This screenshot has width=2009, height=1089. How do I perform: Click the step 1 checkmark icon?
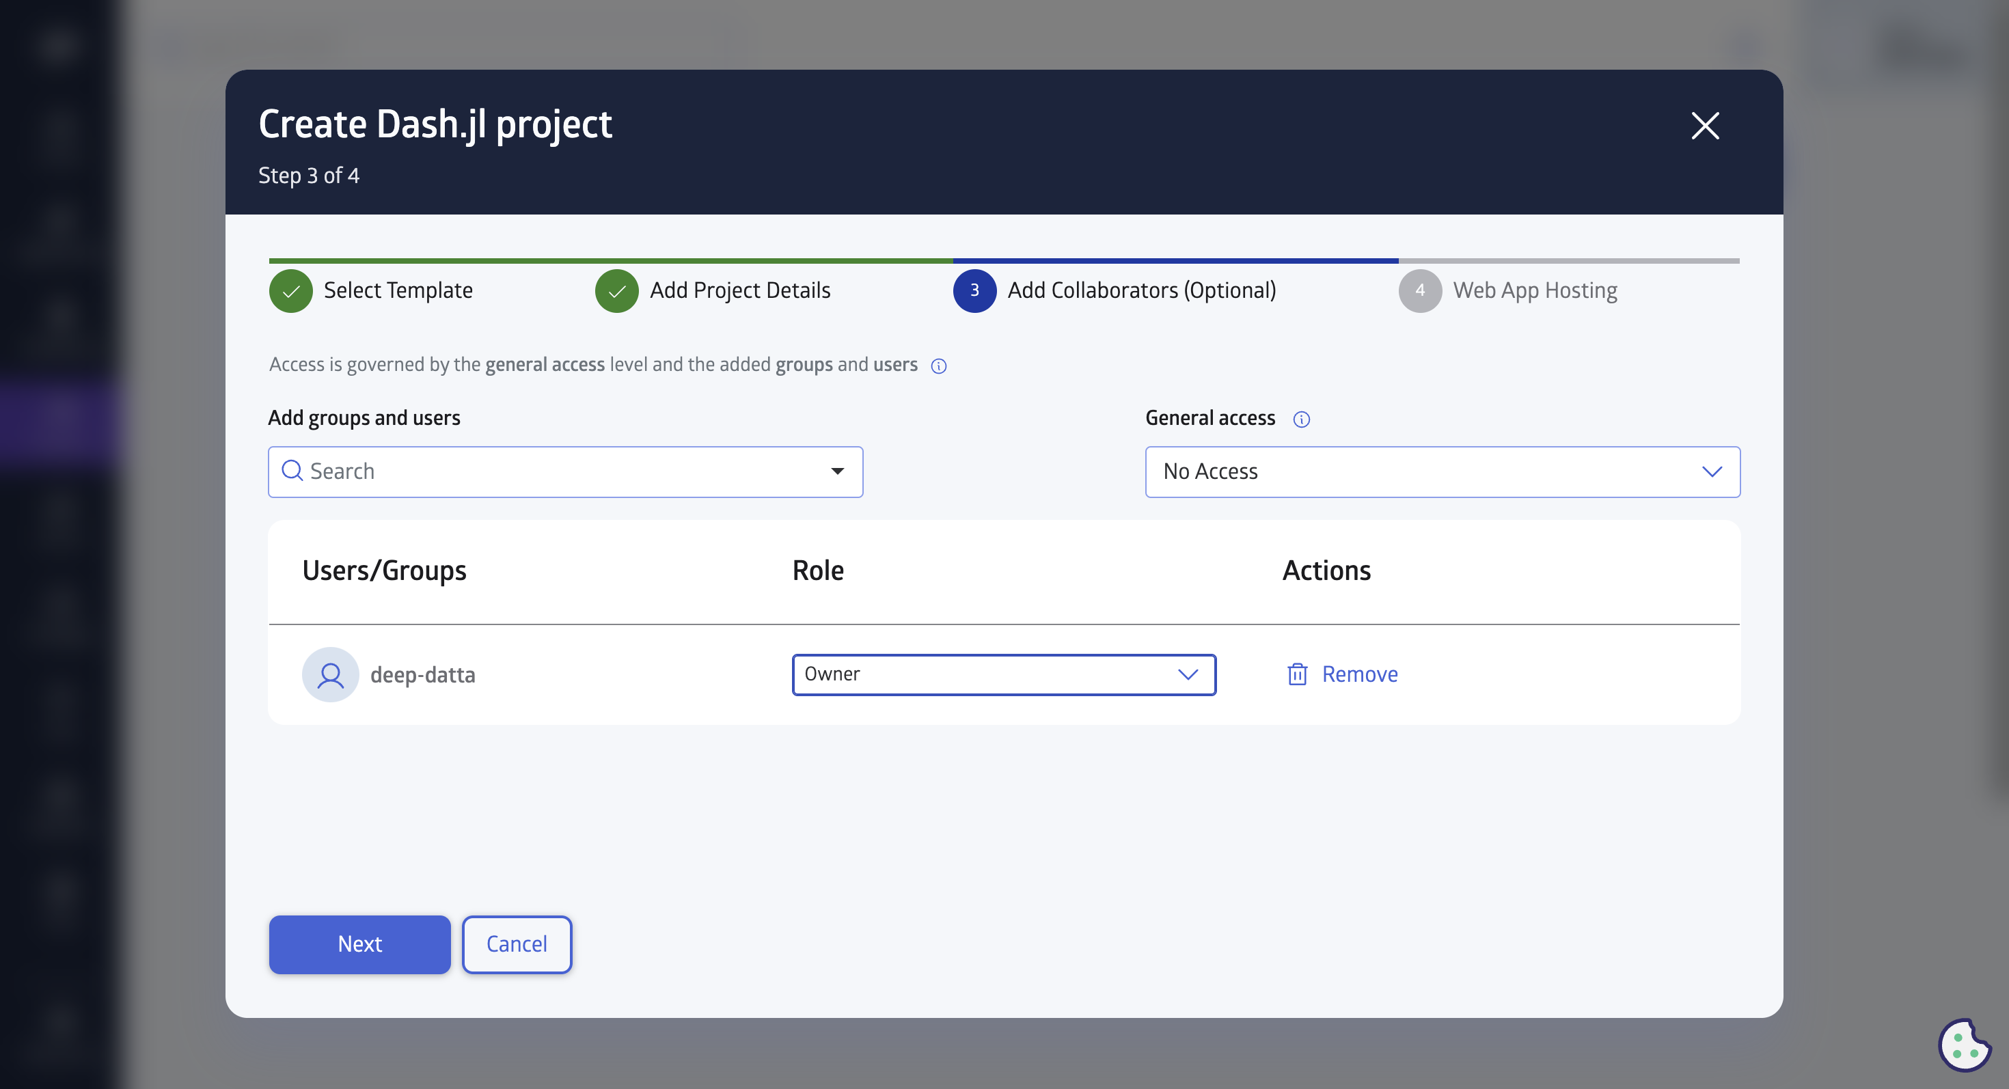291,290
